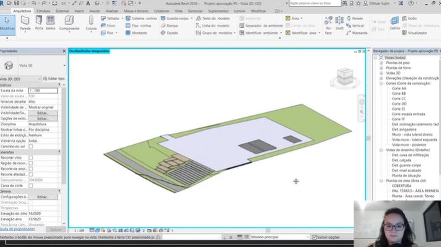Click the Identificar ambiente tool
The width and height of the screenshot is (441, 247).
[x=258, y=33]
